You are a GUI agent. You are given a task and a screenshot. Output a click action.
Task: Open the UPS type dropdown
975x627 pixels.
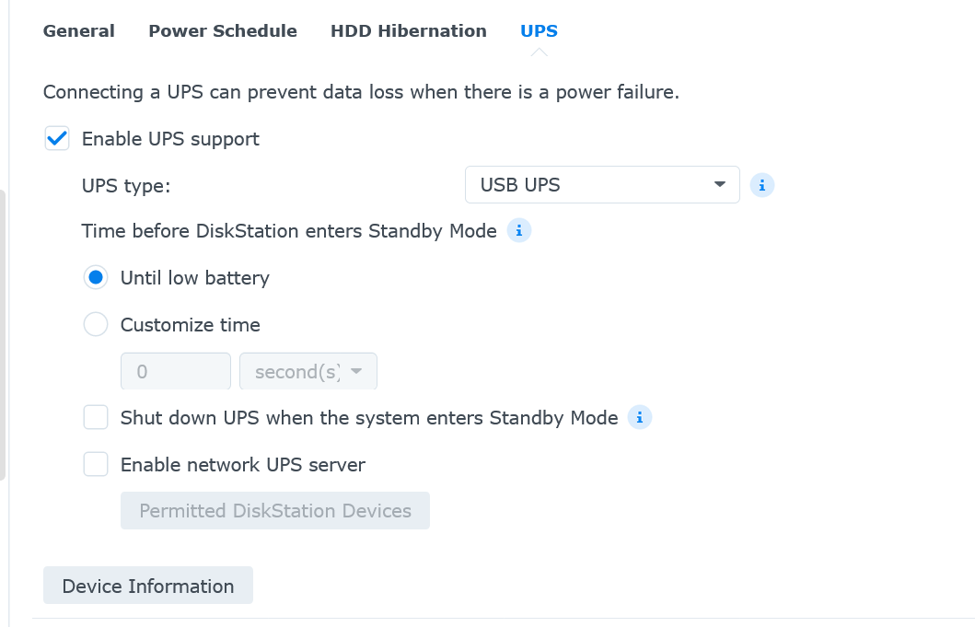(x=602, y=185)
